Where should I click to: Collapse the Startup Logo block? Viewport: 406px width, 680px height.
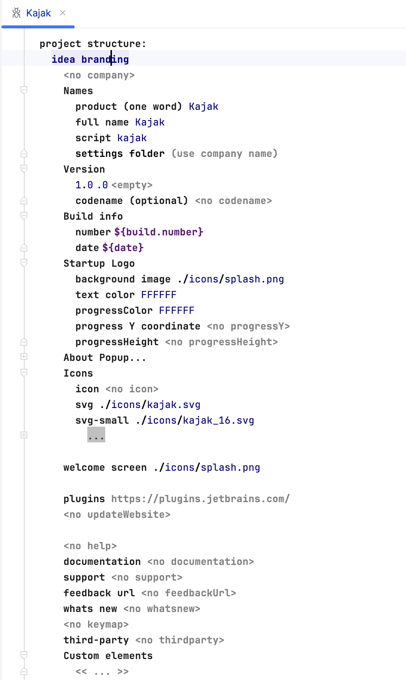(24, 263)
